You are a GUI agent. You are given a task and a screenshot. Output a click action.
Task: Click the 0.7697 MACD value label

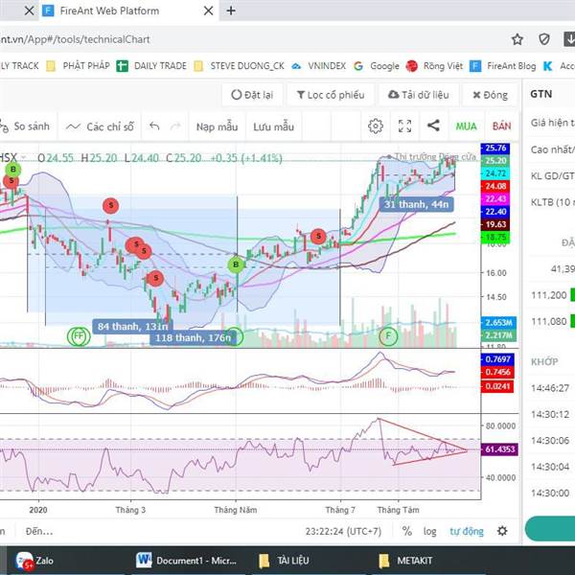click(x=497, y=359)
